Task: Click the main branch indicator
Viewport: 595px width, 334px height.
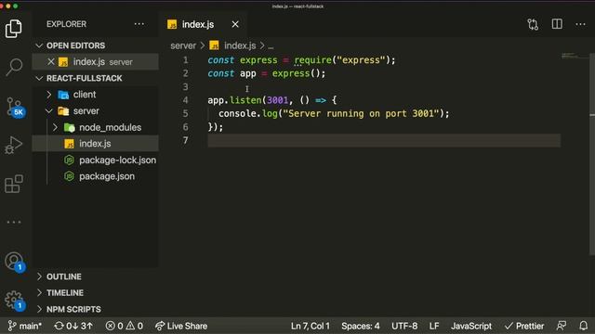Action: (25, 326)
